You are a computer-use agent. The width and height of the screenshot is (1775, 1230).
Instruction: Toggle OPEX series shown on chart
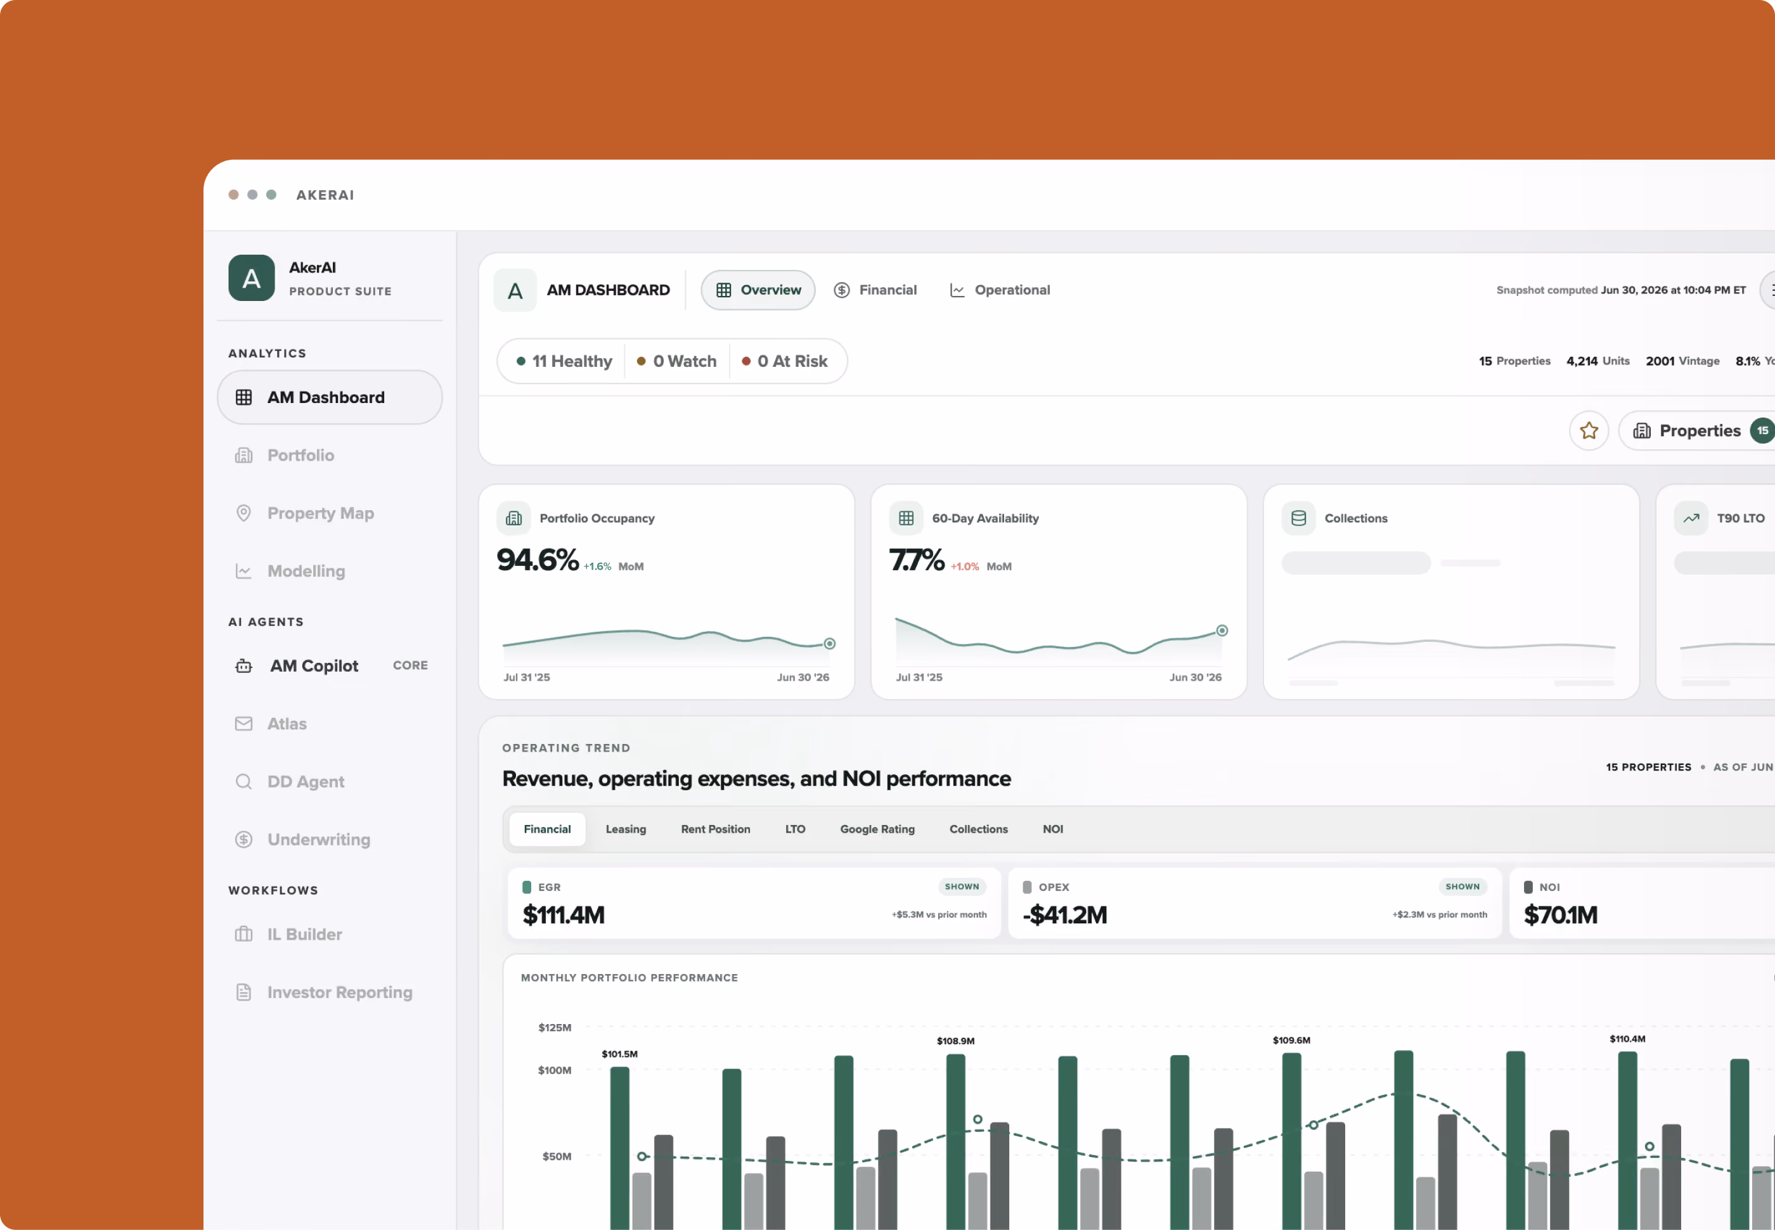click(1462, 887)
